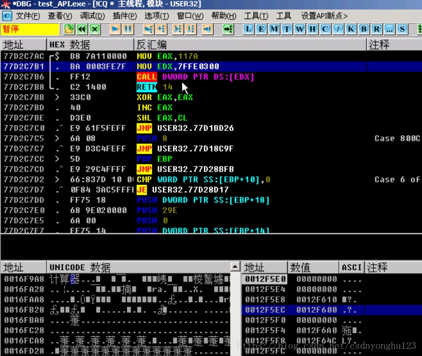Run the program with the play icon
This screenshot has width=422, height=356.
(114, 29)
